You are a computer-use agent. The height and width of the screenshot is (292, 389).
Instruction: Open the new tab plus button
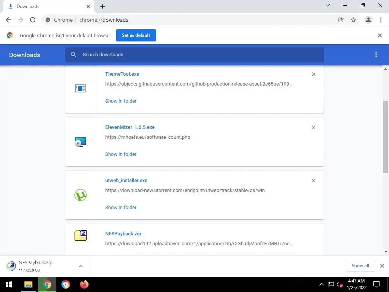tap(103, 6)
